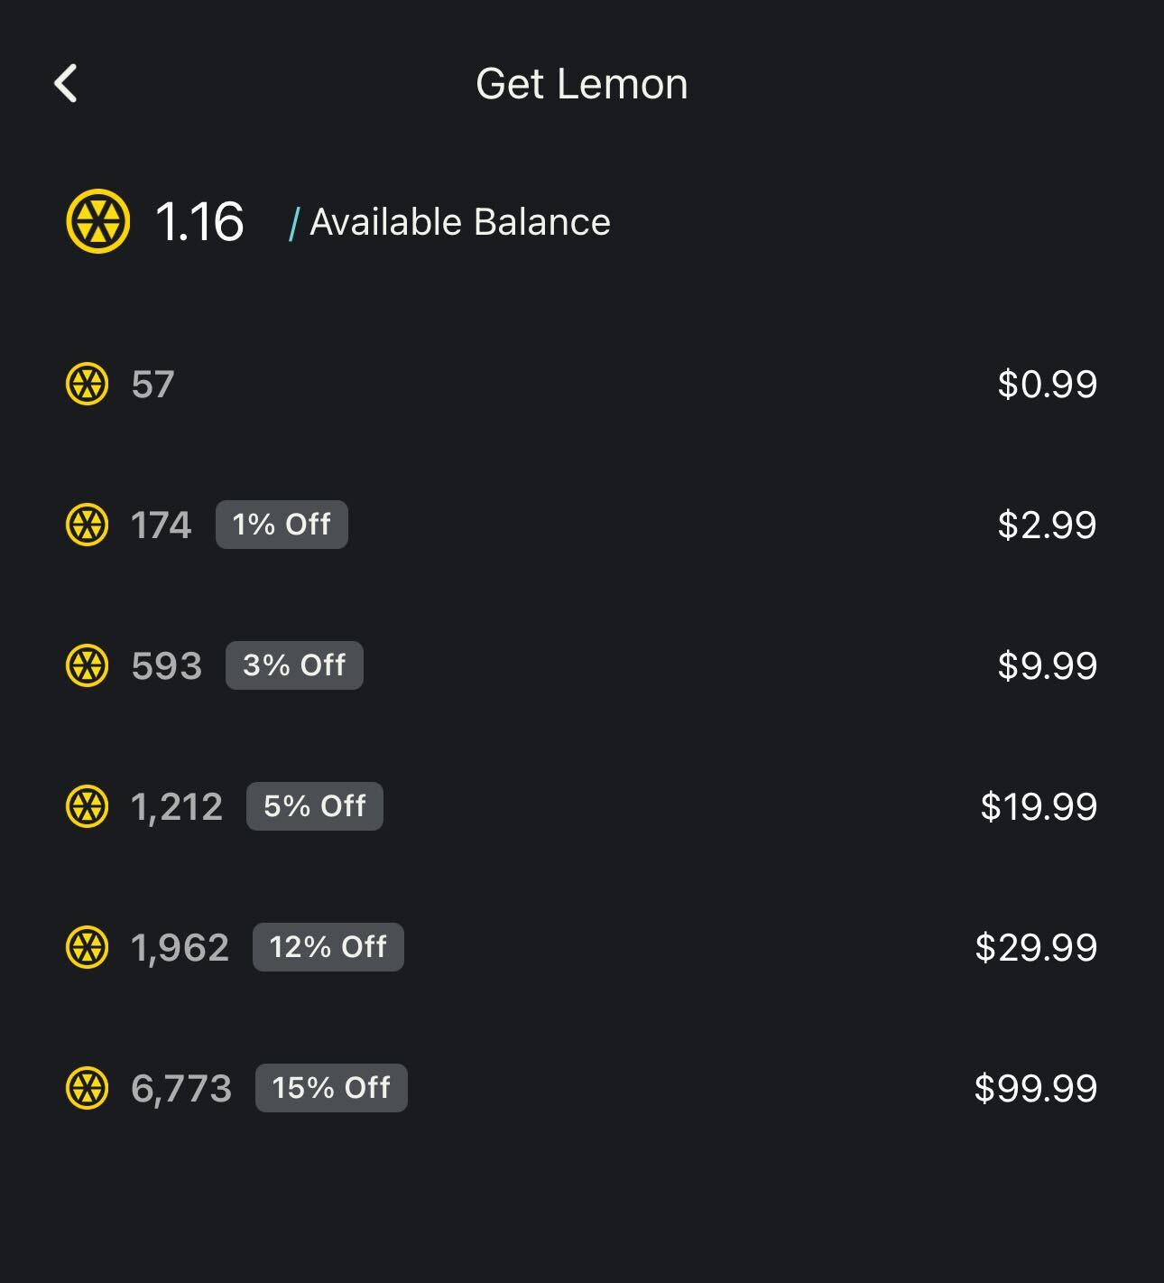Select the $29.99 price option

tap(1036, 947)
